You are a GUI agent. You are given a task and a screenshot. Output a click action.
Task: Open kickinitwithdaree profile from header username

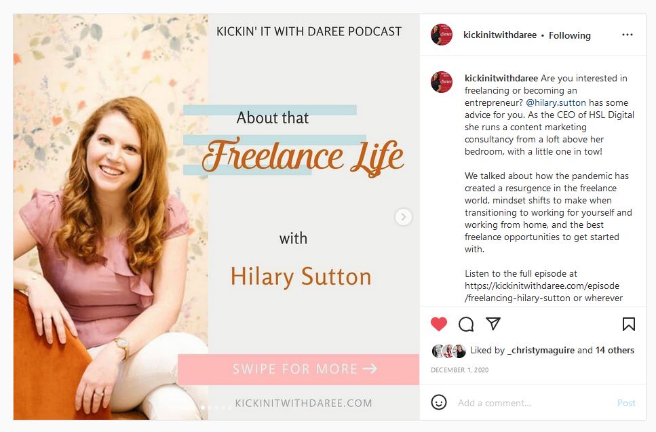(x=499, y=35)
